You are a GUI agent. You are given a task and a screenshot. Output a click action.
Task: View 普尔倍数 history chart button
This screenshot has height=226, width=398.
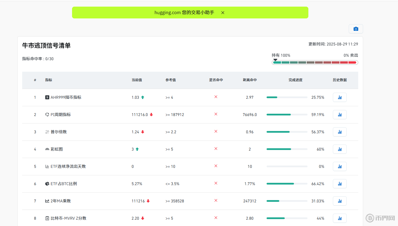(x=339, y=132)
